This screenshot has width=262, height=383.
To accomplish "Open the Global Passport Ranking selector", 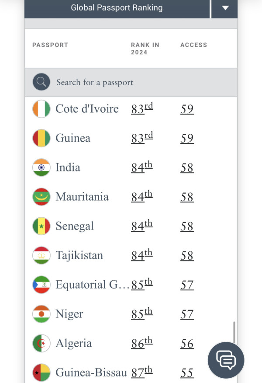I will pos(117,8).
